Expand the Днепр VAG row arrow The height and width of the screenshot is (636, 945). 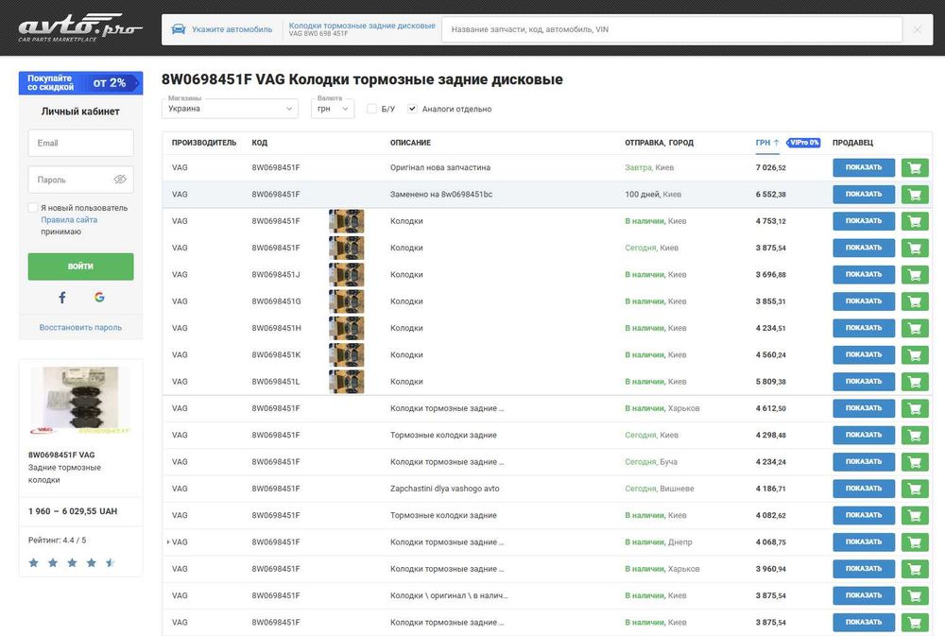click(x=167, y=541)
